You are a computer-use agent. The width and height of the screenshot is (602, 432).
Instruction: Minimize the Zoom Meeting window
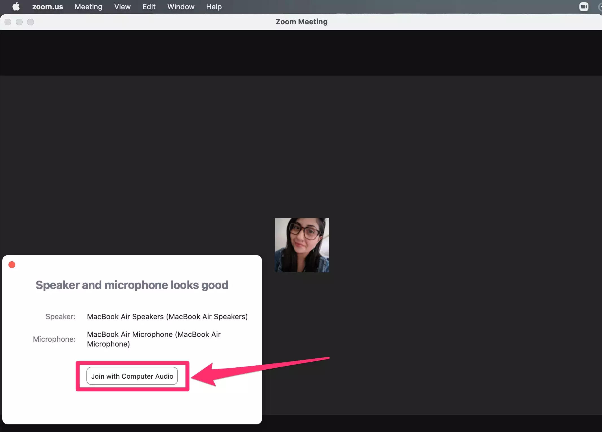(19, 22)
